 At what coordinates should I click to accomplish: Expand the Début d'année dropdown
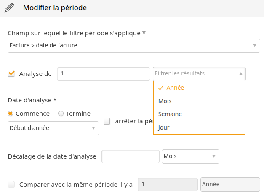[x=53, y=128]
